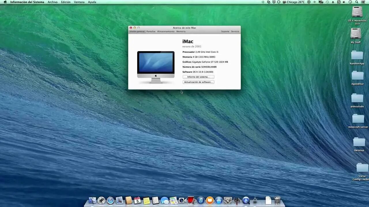Open Messages speech bubble icon

click(165, 200)
